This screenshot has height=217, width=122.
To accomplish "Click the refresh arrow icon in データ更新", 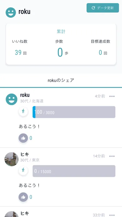I will pos(93,8).
